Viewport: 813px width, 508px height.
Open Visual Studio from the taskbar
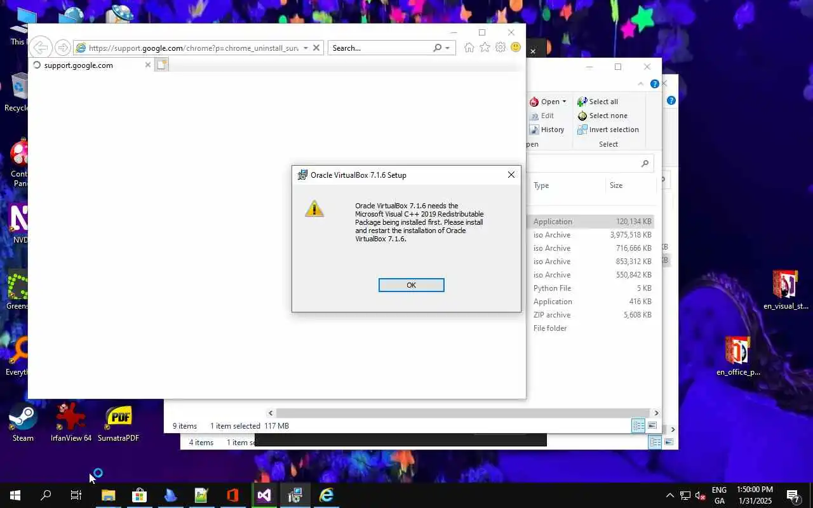[x=264, y=495]
